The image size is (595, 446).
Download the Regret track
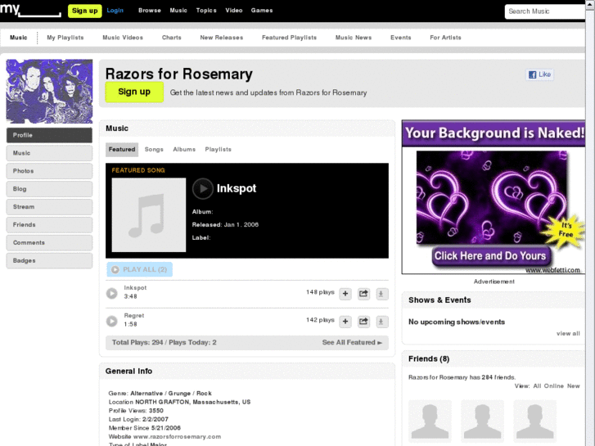coord(381,322)
